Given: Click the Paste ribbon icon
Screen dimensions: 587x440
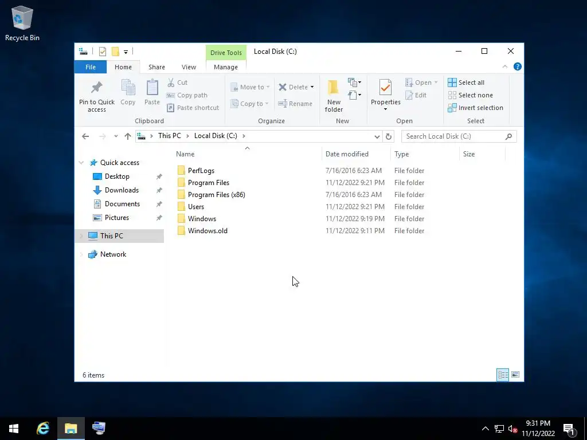Looking at the screenshot, I should (x=152, y=88).
